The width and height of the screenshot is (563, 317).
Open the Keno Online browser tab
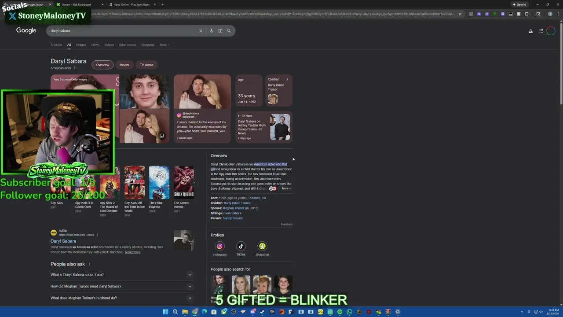[132, 4]
